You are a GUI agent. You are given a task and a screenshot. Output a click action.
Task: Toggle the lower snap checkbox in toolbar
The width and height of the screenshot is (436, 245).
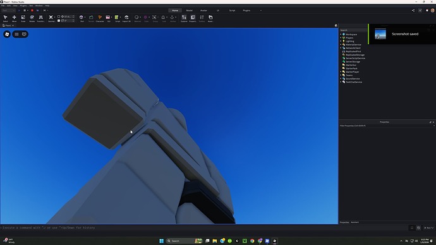pos(59,21)
